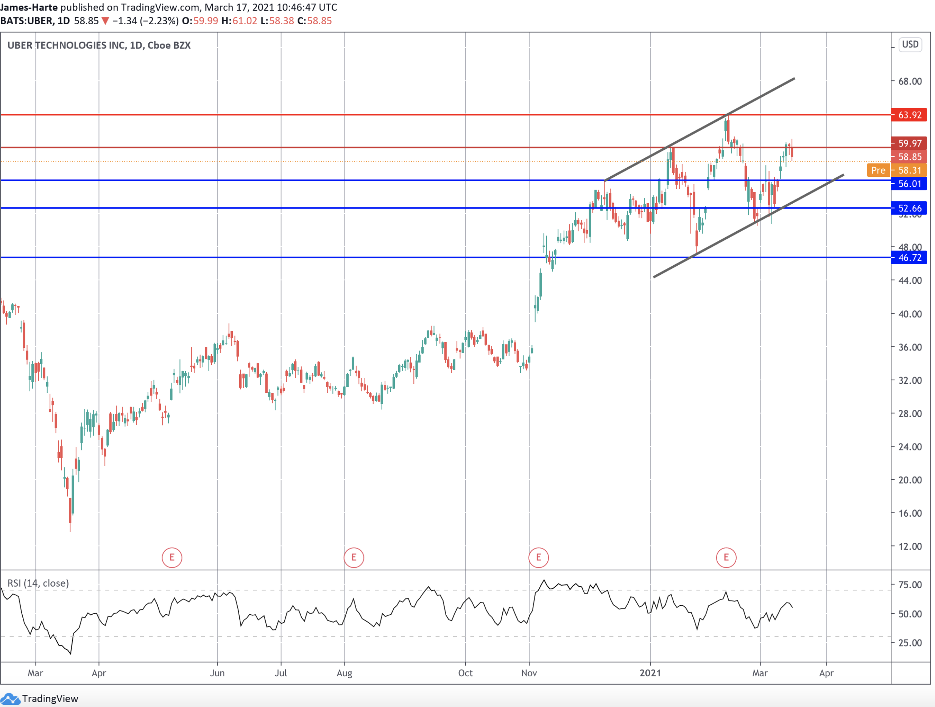Image resolution: width=935 pixels, height=707 pixels.
Task: Select the earnings E marker below August
Action: pyautogui.click(x=354, y=558)
